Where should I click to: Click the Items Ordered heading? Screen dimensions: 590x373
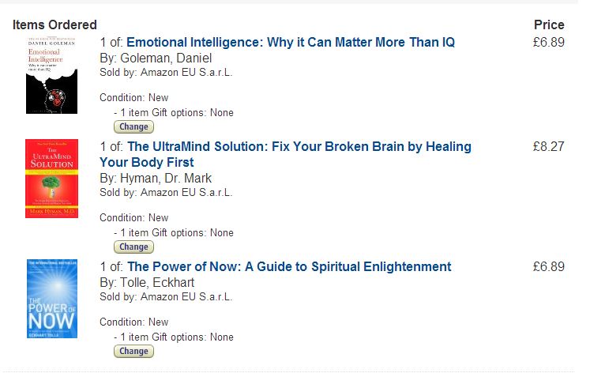point(54,24)
